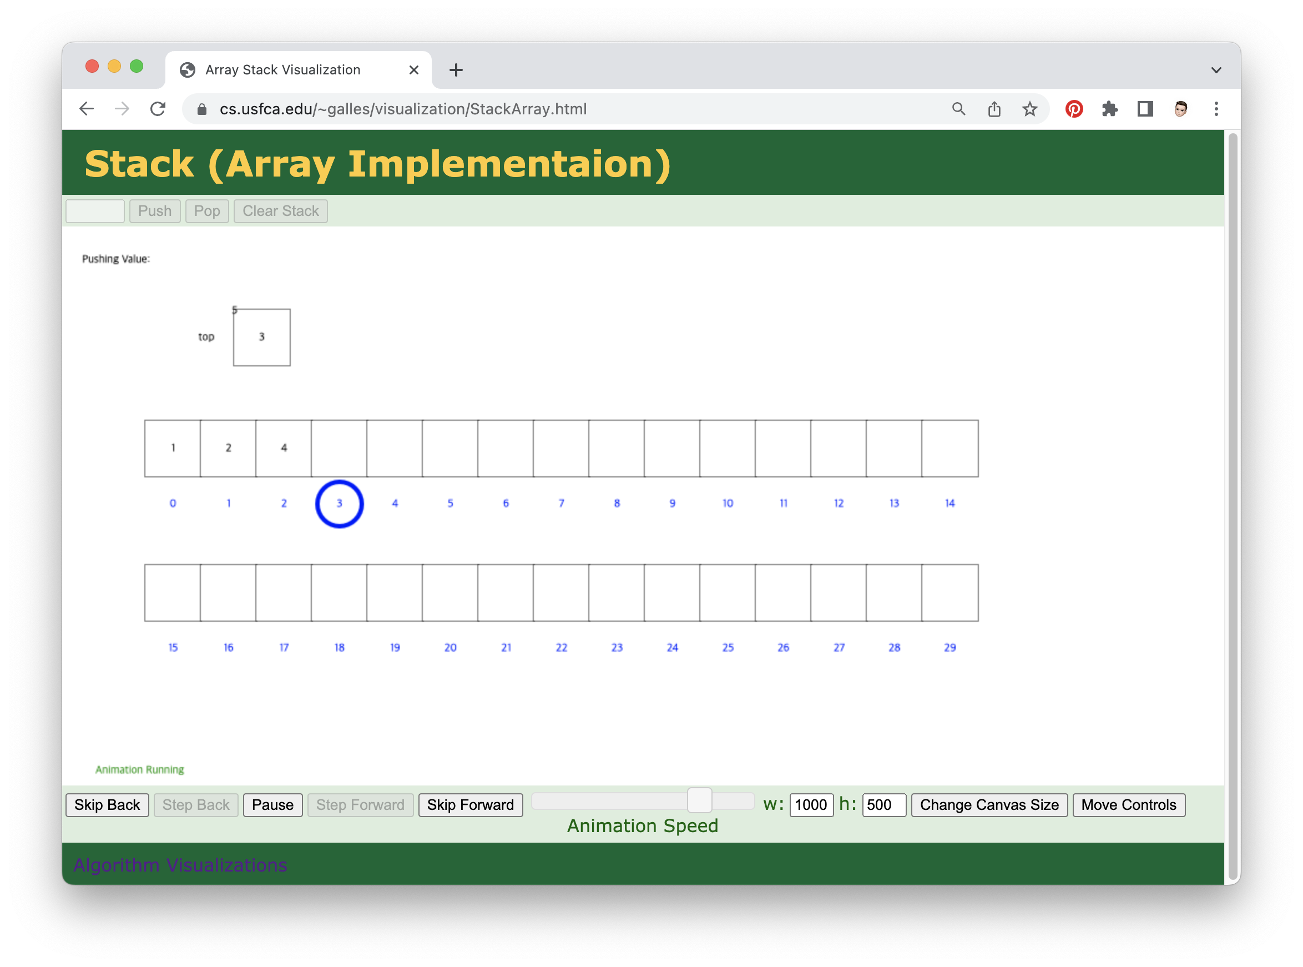Open the Pinterest extension icon

pyautogui.click(x=1074, y=109)
